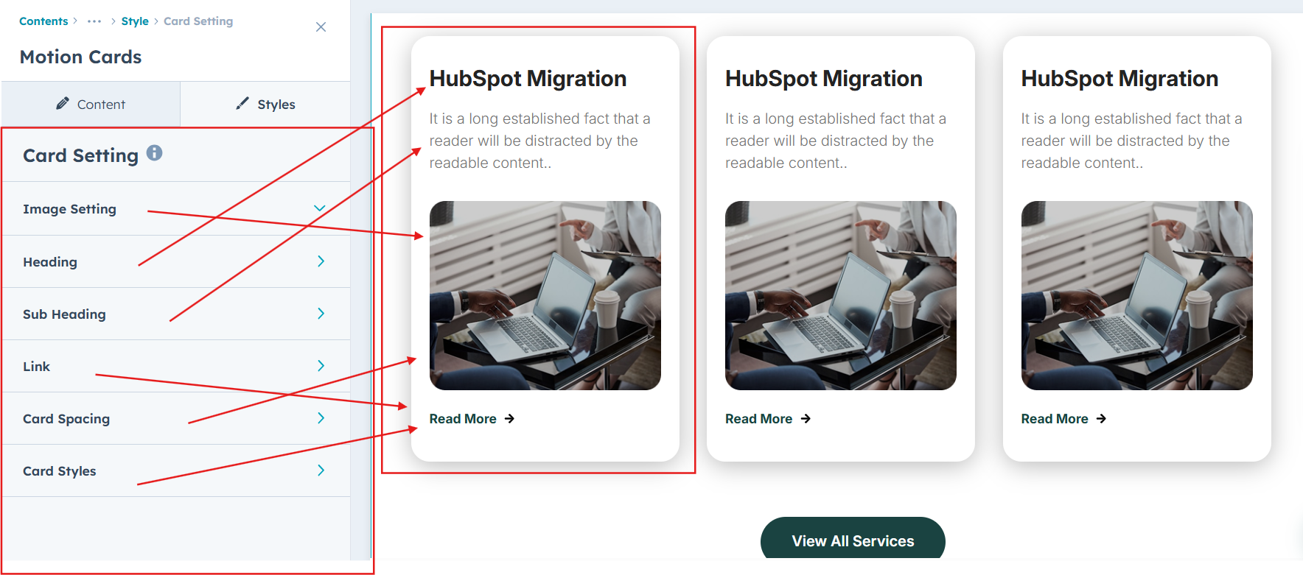Open the Link settings chevron

click(321, 366)
